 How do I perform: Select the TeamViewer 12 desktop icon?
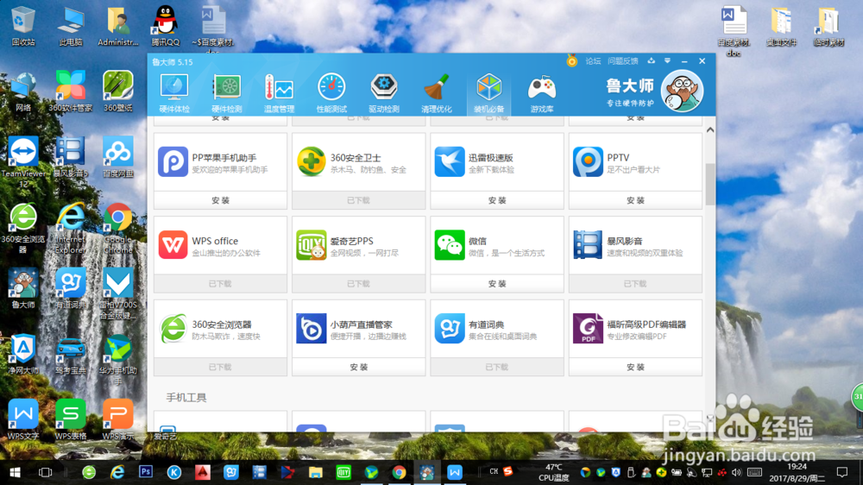click(23, 162)
